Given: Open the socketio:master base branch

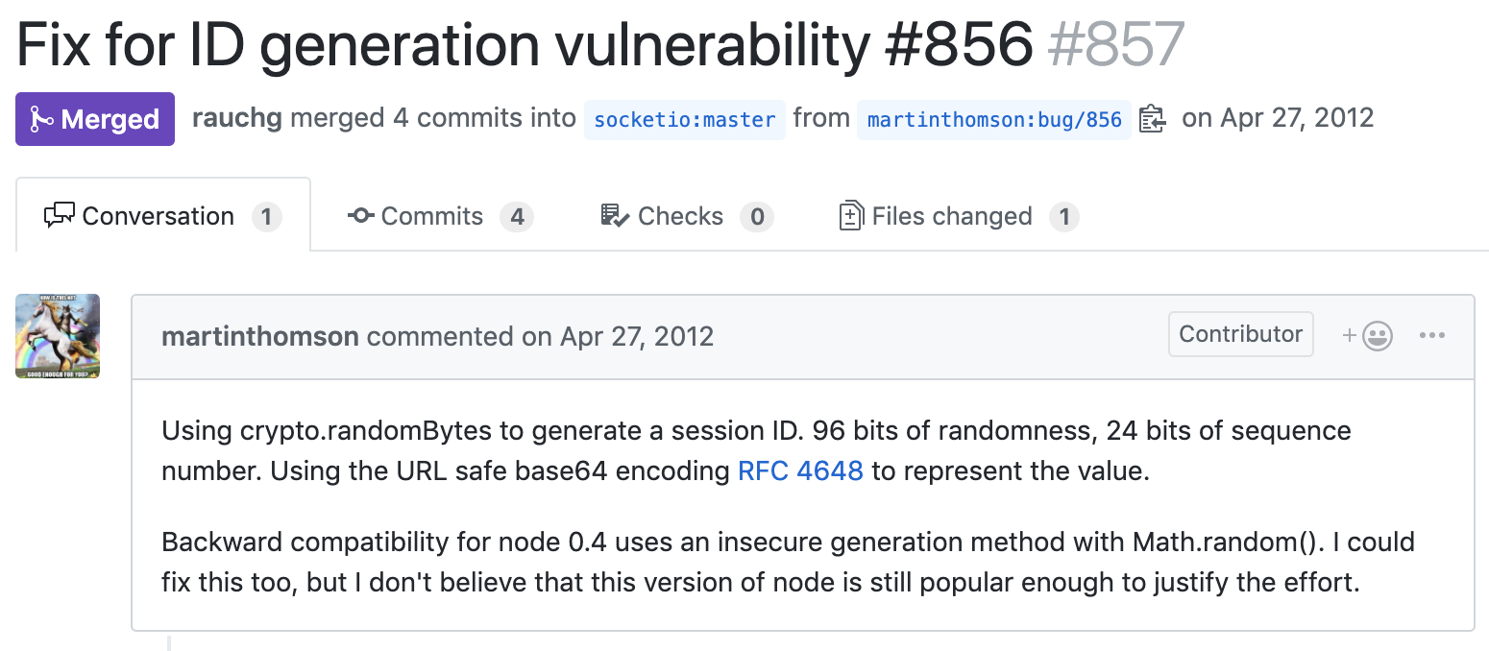Looking at the screenshot, I should click(x=684, y=120).
